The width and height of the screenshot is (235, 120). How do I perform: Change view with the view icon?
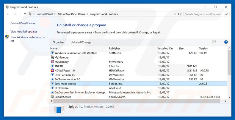[214, 42]
